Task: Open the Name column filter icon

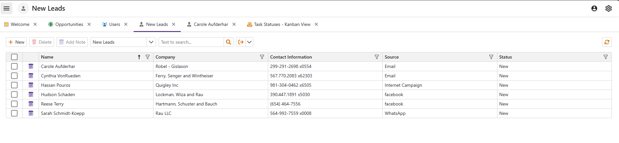Action: click(148, 57)
